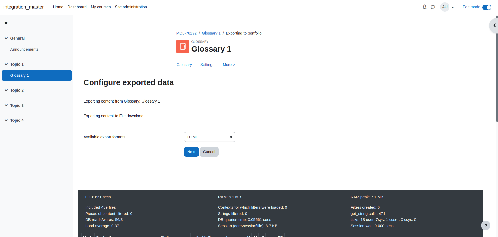This screenshot has width=498, height=237.
Task: Open Dashboard from top navigation
Action: (x=77, y=7)
